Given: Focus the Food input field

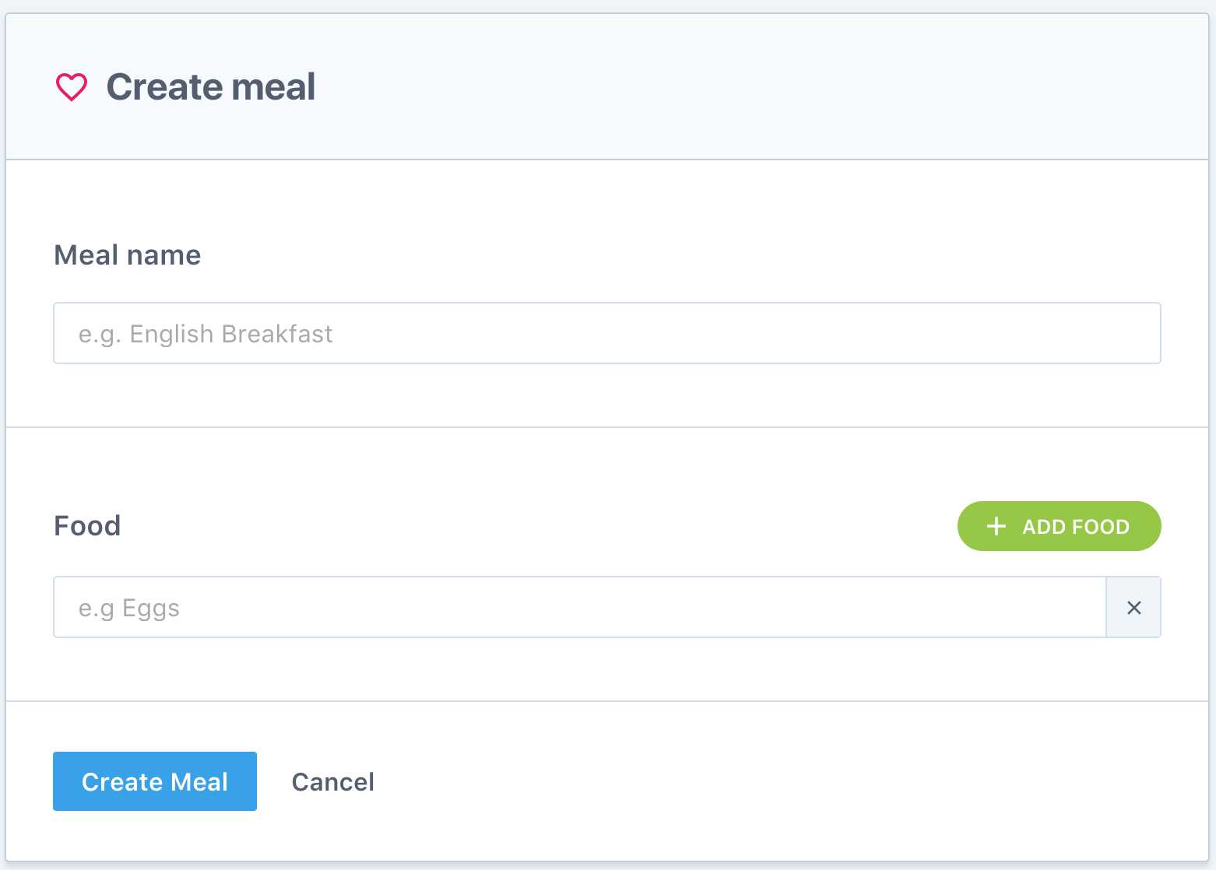Looking at the screenshot, I should click(579, 608).
